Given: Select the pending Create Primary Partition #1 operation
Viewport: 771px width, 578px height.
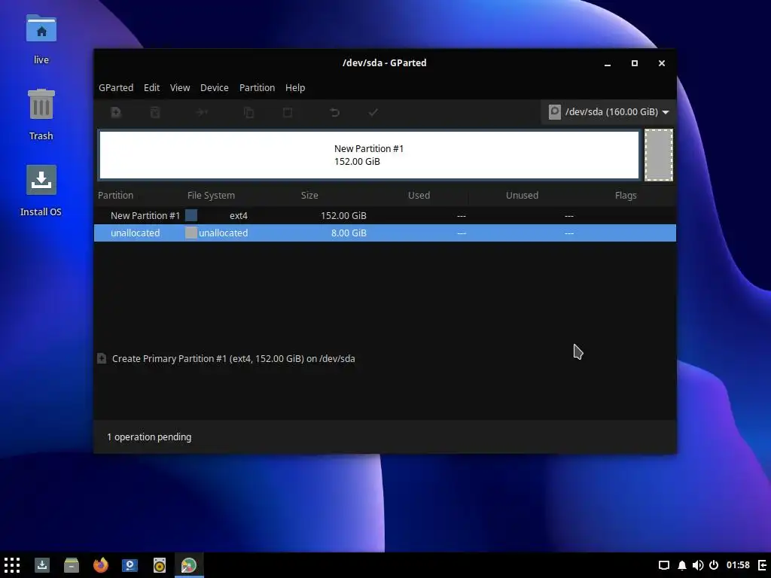Looking at the screenshot, I should pyautogui.click(x=233, y=359).
